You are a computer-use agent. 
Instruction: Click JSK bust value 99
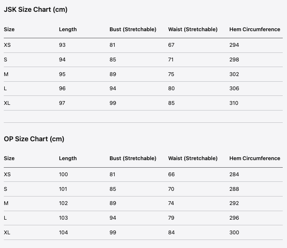(113, 103)
